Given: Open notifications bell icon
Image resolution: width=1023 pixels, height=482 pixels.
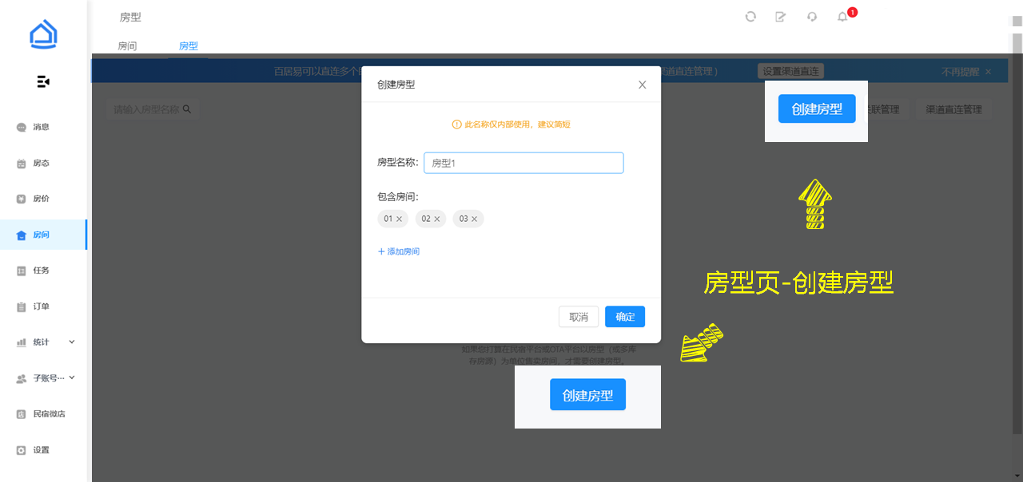Looking at the screenshot, I should [842, 16].
